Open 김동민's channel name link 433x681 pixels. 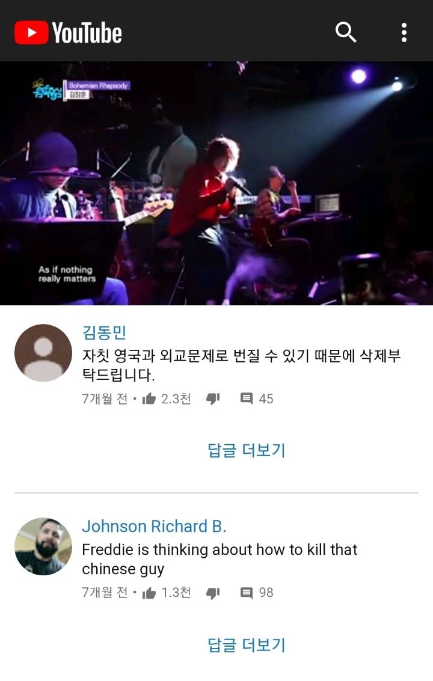coord(104,332)
